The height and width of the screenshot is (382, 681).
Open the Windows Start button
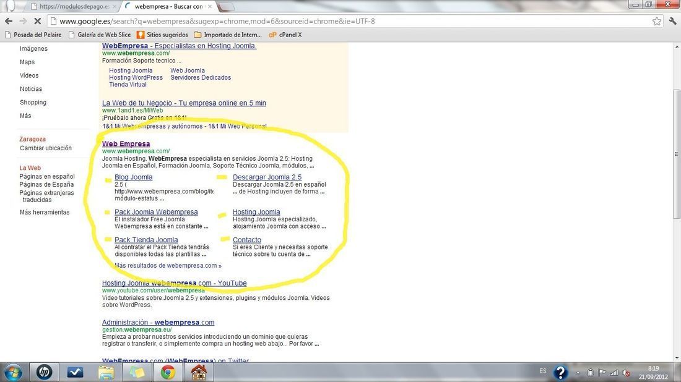coord(12,373)
